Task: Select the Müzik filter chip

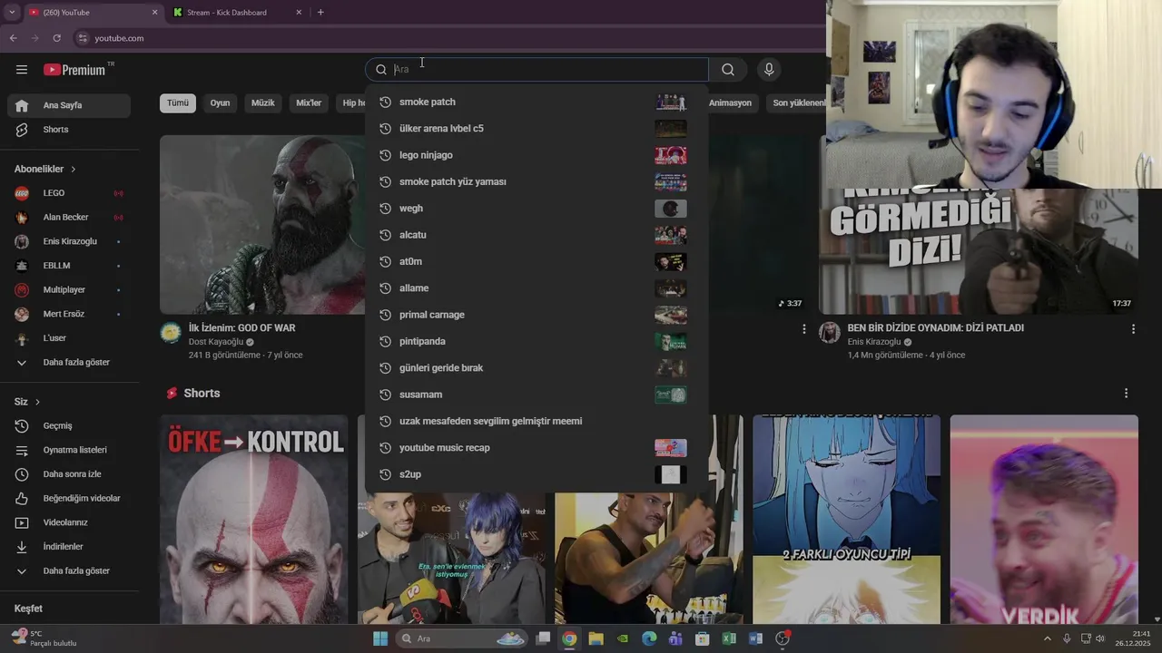Action: pyautogui.click(x=263, y=102)
